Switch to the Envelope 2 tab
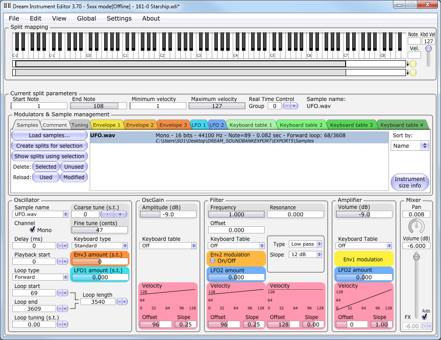 coord(140,125)
